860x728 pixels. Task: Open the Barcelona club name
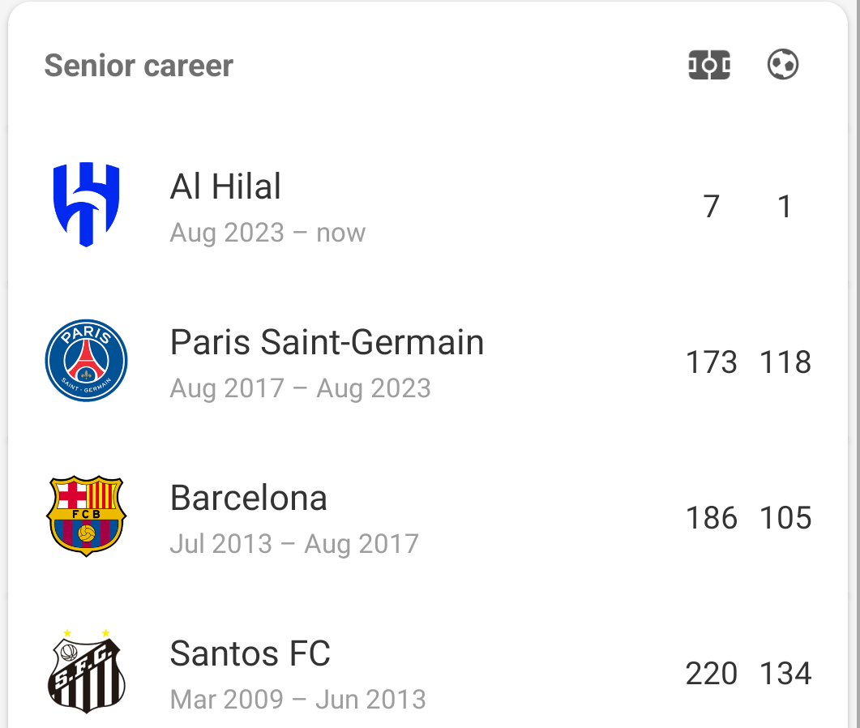coord(249,498)
